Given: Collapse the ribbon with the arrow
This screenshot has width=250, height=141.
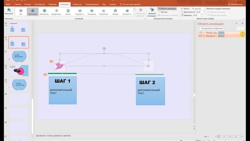Looking at the screenshot, I should click(x=244, y=19).
